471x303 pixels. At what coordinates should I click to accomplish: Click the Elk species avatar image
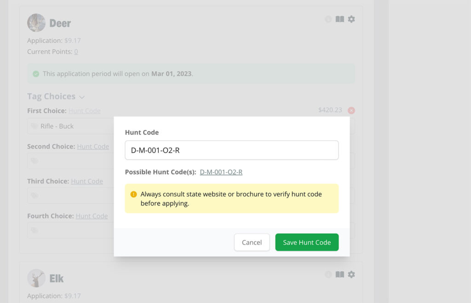click(36, 278)
